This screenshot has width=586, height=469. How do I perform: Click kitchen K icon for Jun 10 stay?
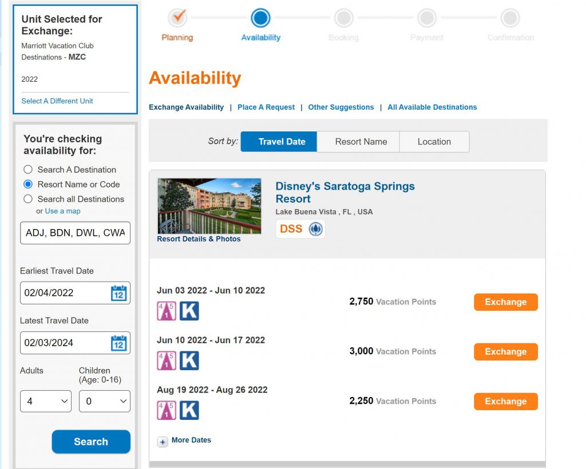pyautogui.click(x=189, y=360)
